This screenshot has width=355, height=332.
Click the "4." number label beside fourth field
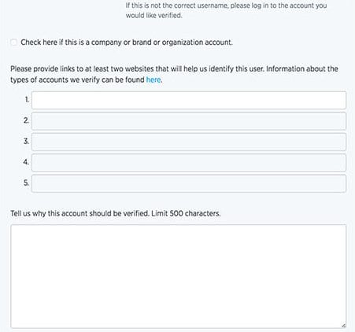(x=26, y=162)
